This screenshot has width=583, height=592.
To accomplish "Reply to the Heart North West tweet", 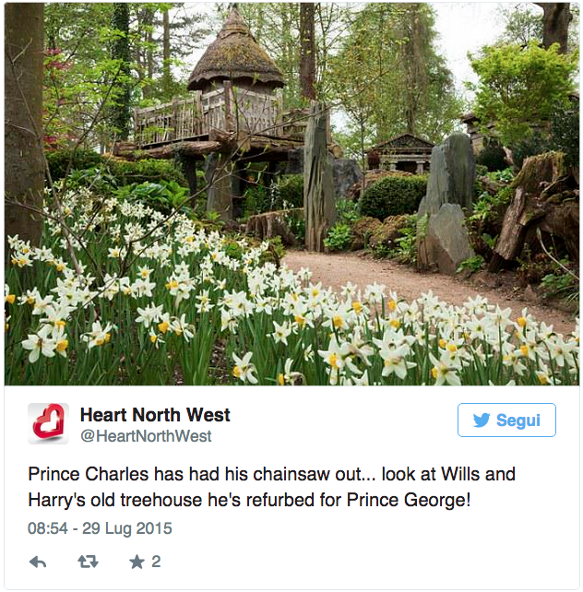I will pyautogui.click(x=38, y=562).
